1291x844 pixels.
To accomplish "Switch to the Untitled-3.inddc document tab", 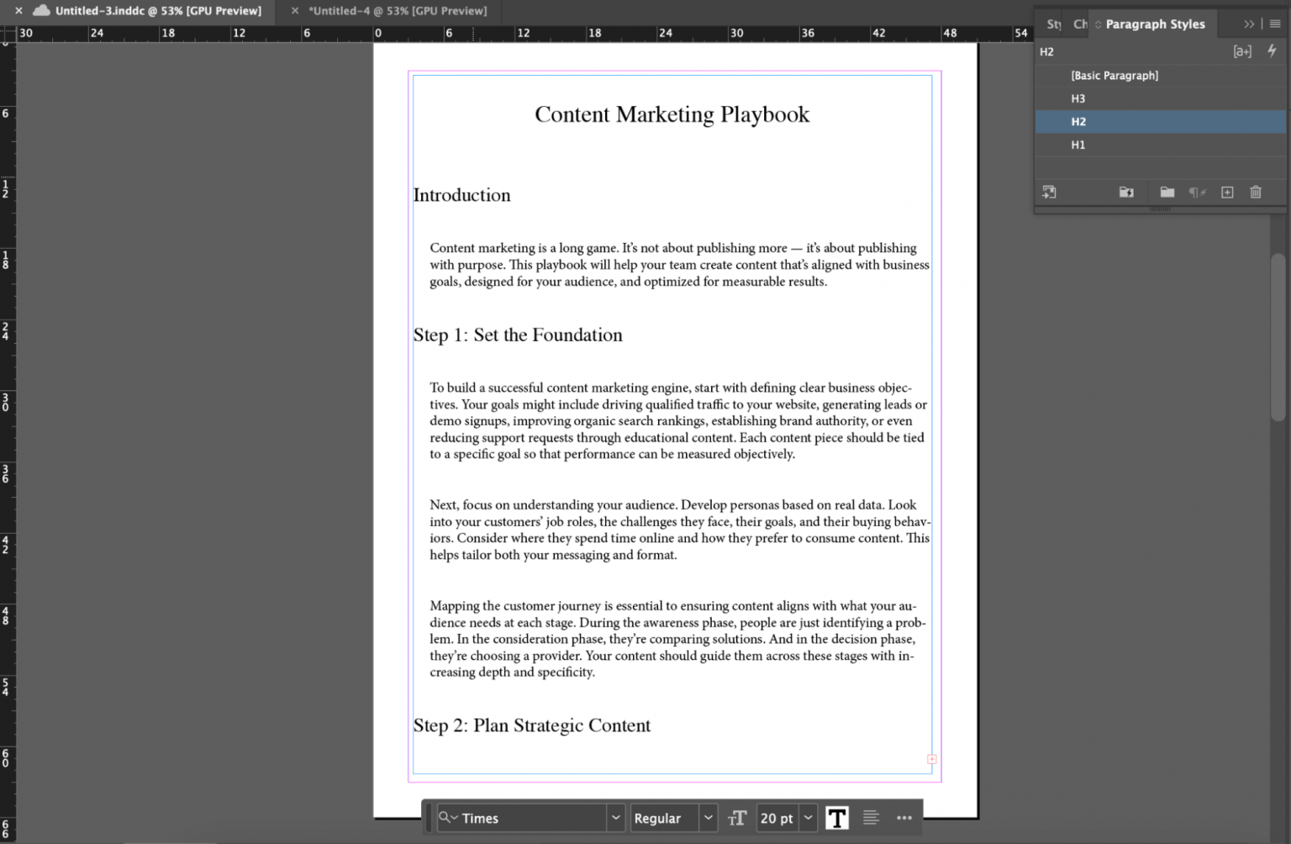I will [158, 11].
